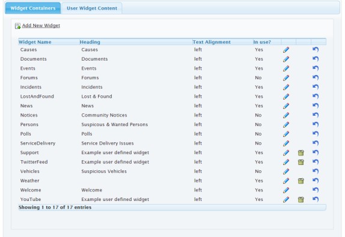Screen dimensions: 345x237
Task: Reset the Notices widget using blue arrow
Action: tap(316, 115)
